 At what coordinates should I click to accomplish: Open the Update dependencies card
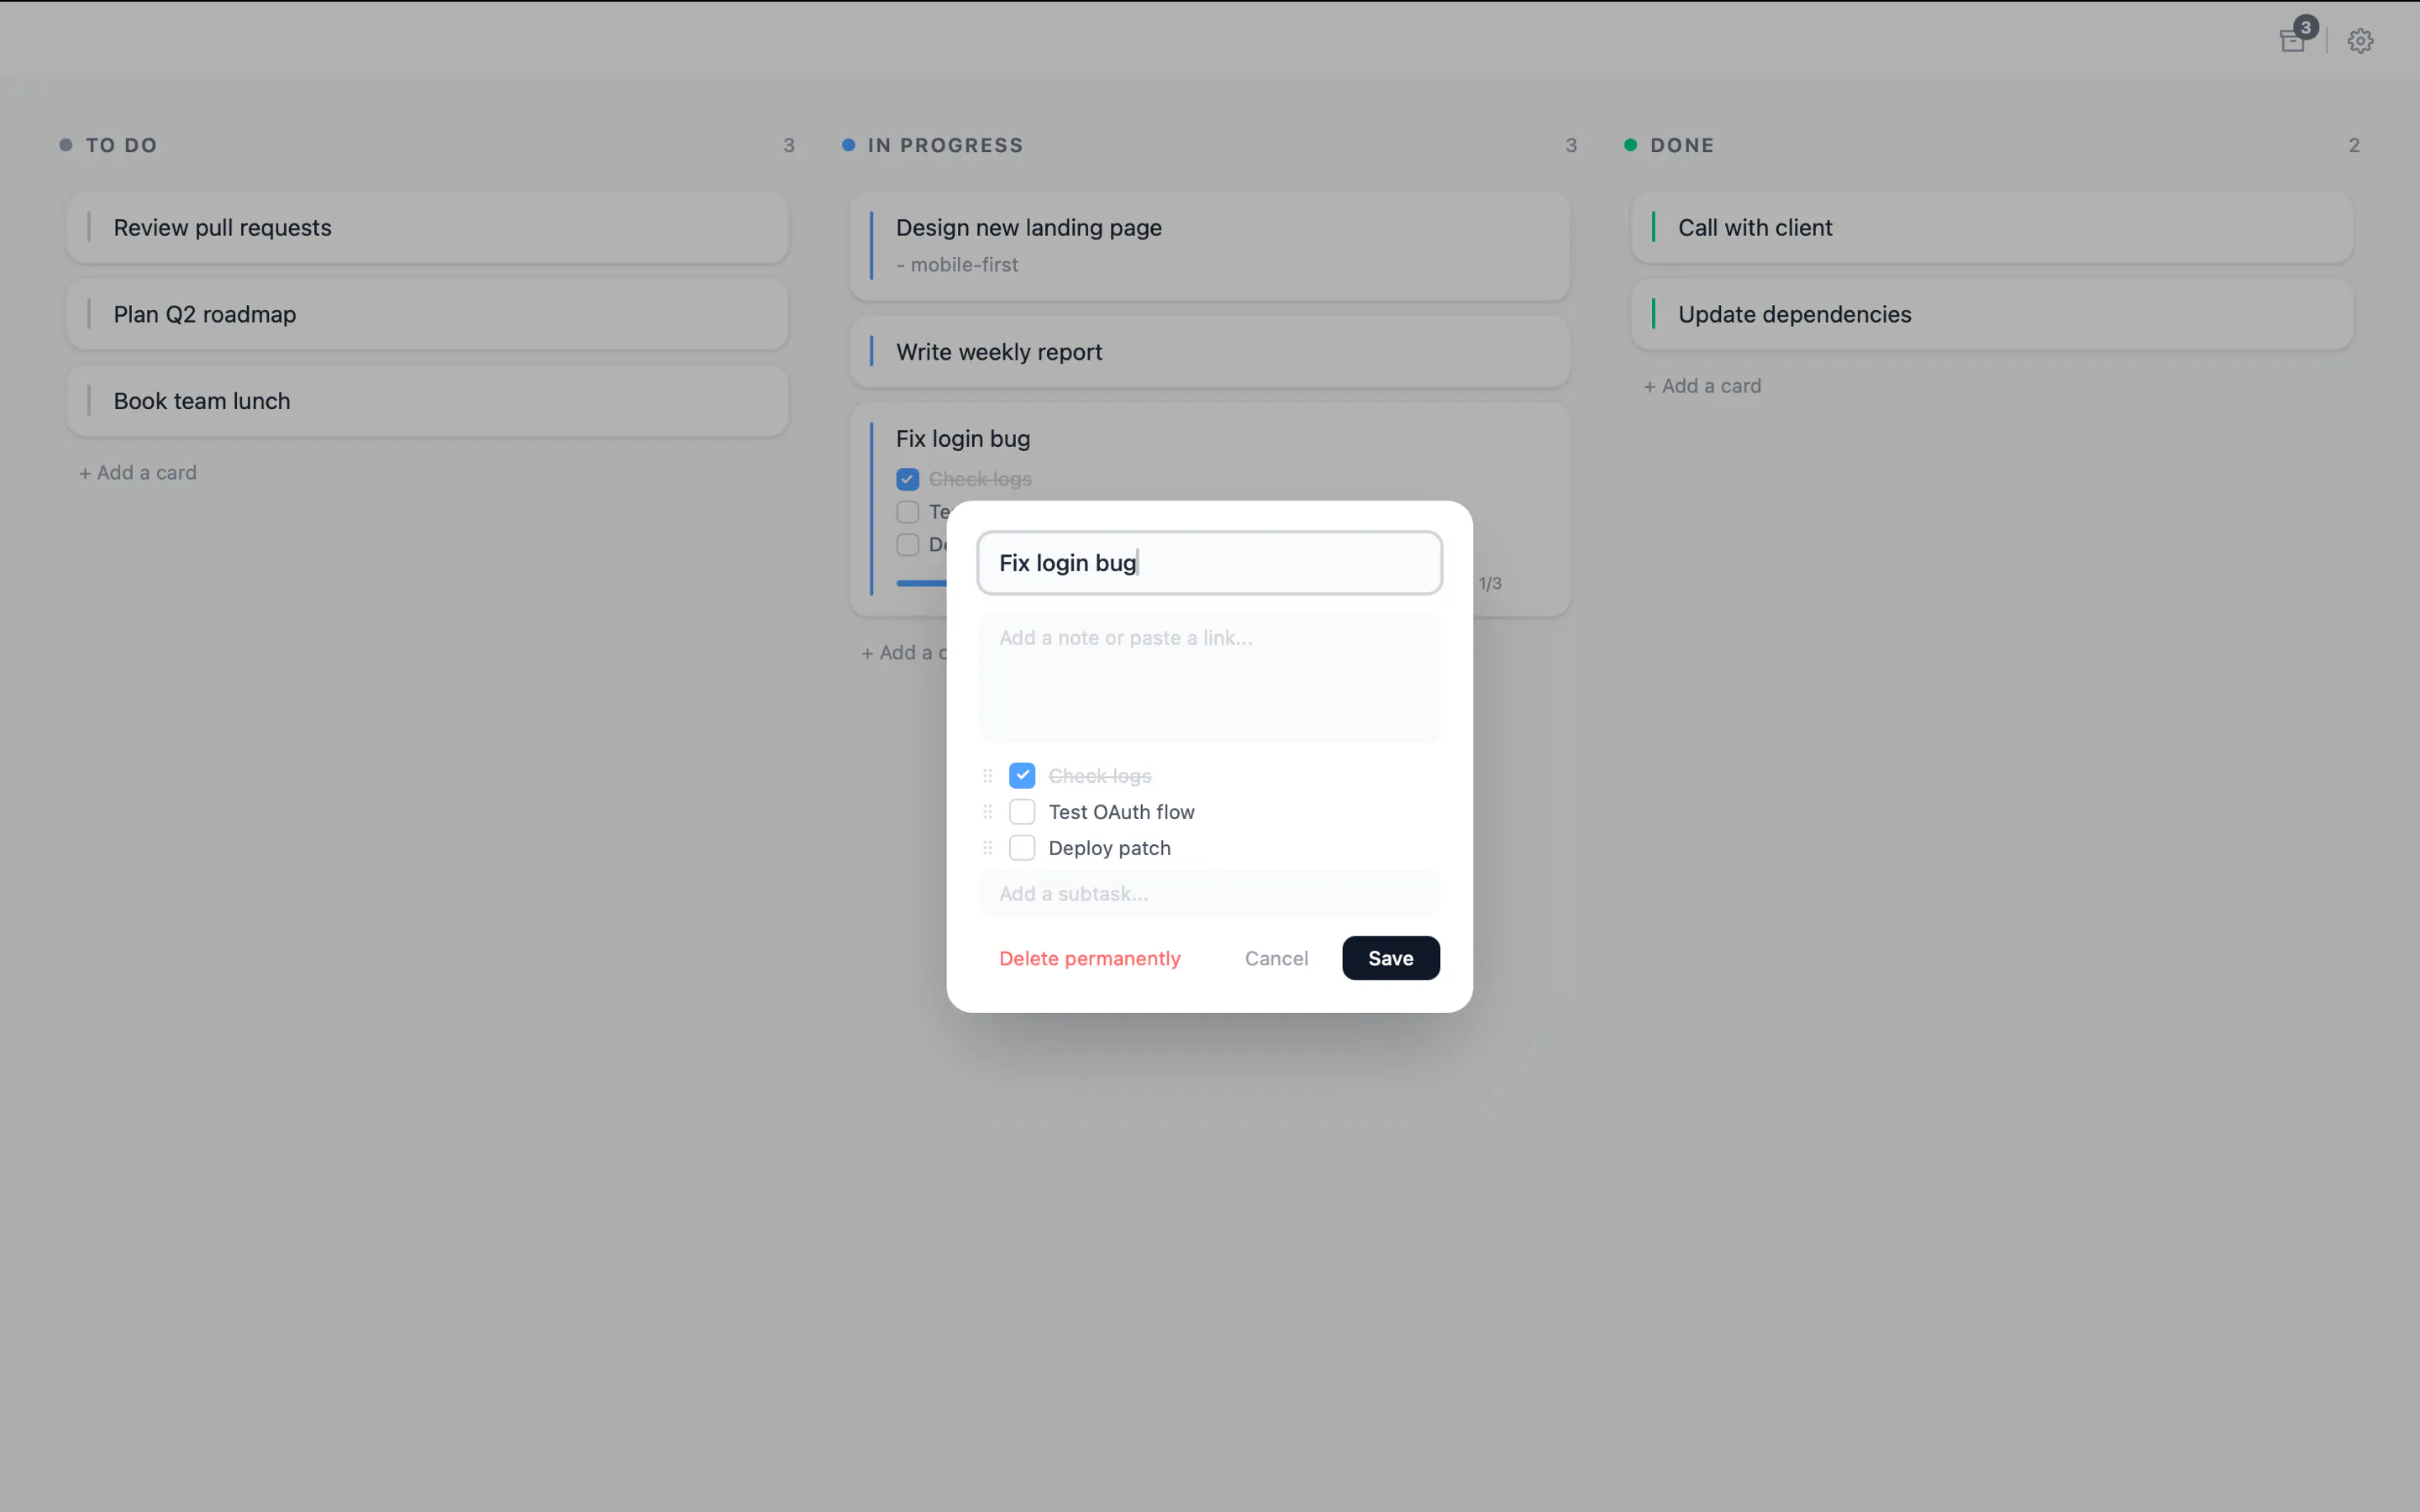click(1992, 314)
